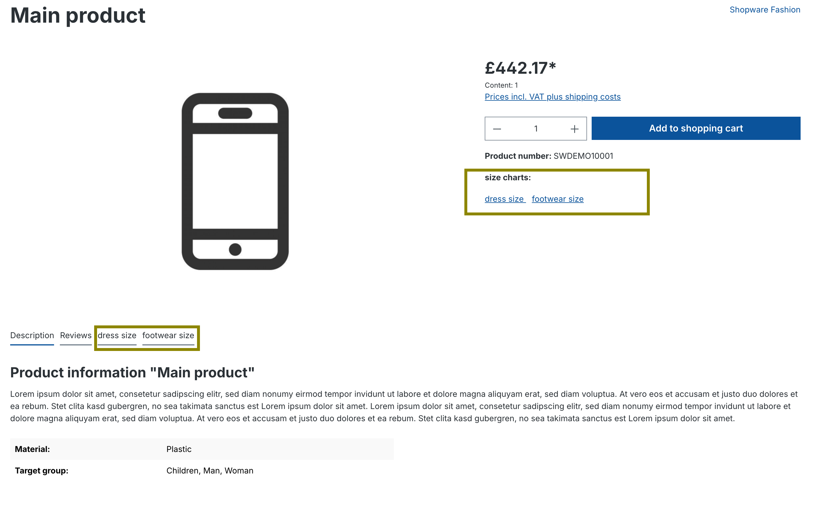Click the Material property row value Plastic
The width and height of the screenshot is (816, 526).
click(x=179, y=449)
